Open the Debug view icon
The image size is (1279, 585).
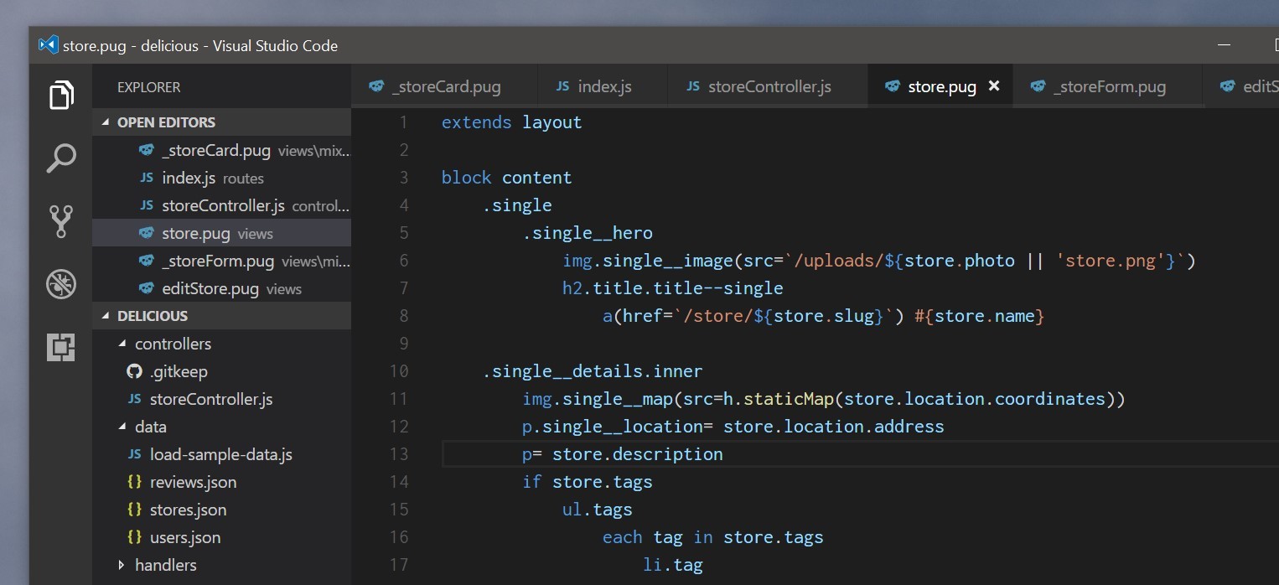pyautogui.click(x=61, y=284)
